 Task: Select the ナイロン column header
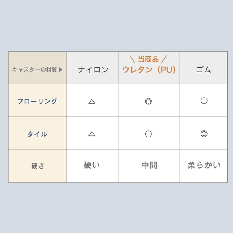click(93, 70)
